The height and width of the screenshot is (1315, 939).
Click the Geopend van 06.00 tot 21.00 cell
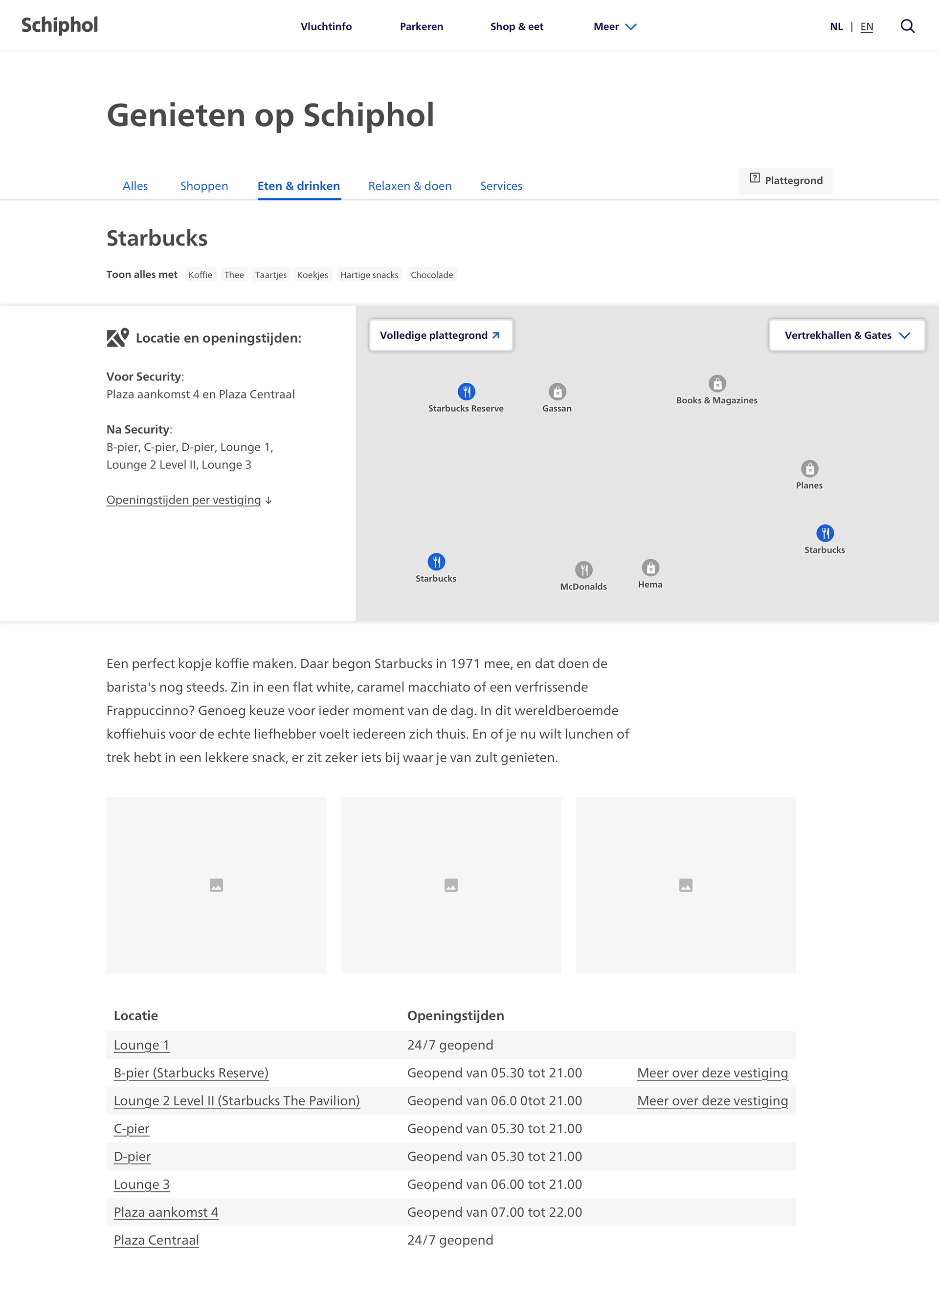pyautogui.click(x=494, y=1184)
